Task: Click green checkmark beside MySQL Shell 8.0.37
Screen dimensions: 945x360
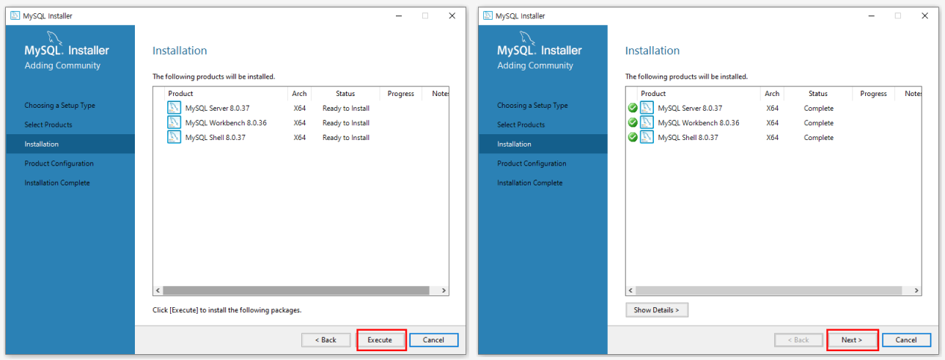Action: click(x=633, y=137)
